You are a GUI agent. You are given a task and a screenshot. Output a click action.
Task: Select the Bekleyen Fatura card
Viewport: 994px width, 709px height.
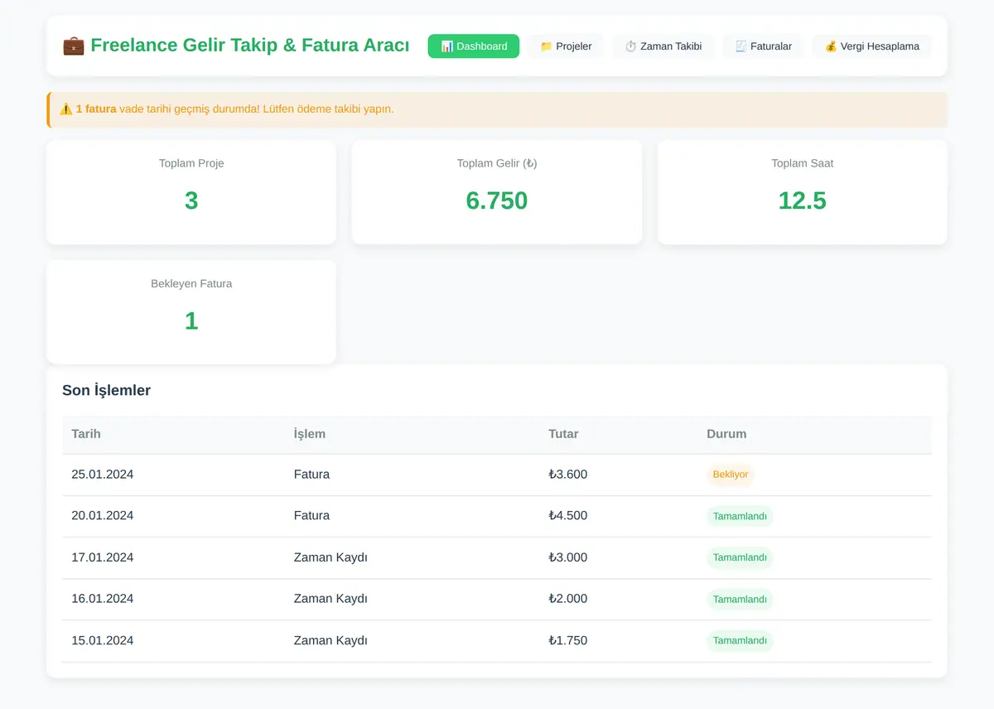pos(191,312)
